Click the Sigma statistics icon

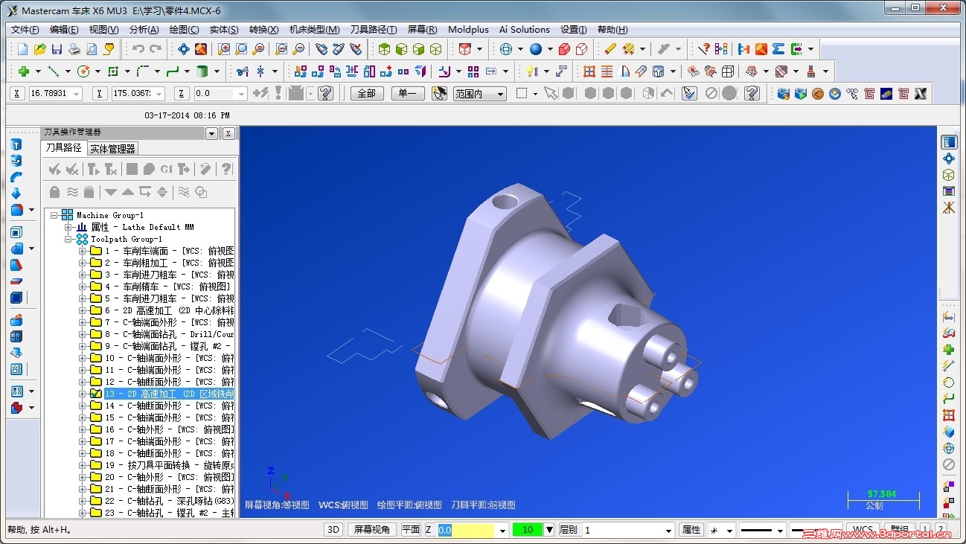click(778, 49)
